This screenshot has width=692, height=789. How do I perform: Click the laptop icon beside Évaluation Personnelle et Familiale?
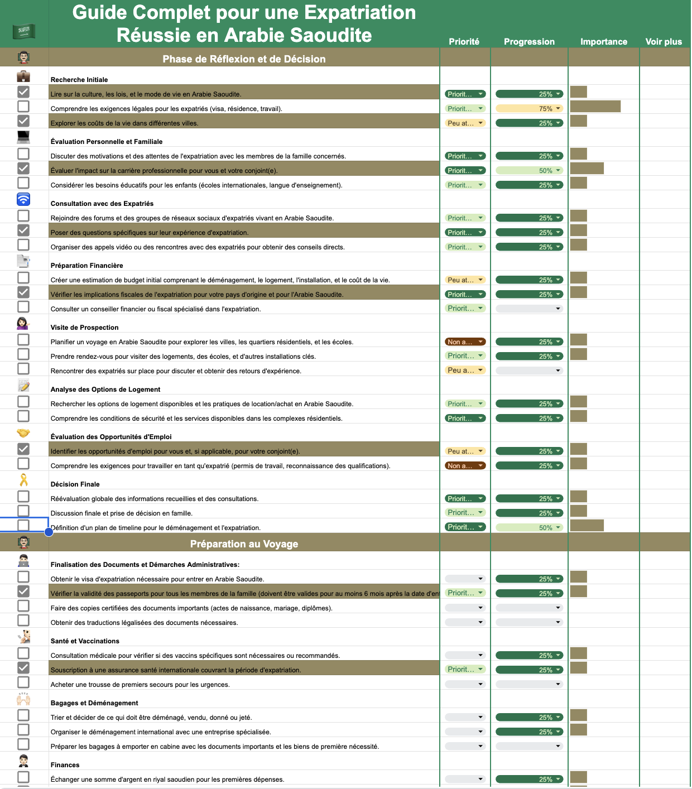pyautogui.click(x=23, y=137)
